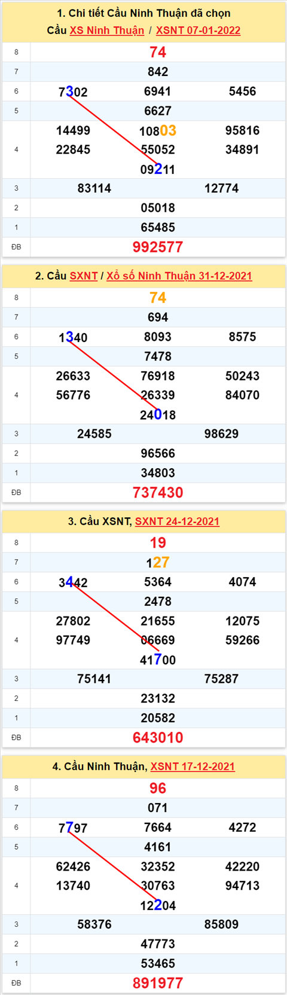Click eighth-prize number 19 in third table
This screenshot has height=995, width=287.
(158, 542)
